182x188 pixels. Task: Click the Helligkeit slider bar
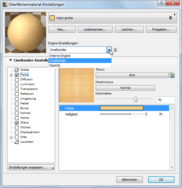[x=122, y=114]
